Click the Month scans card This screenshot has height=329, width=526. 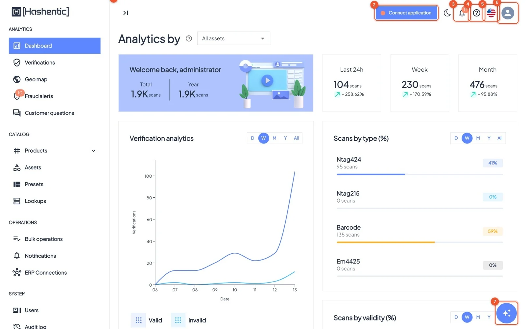click(x=488, y=83)
